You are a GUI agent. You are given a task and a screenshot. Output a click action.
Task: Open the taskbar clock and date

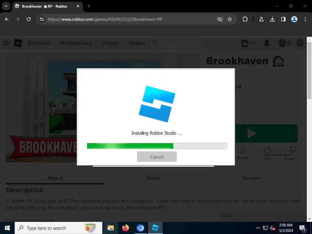click(286, 228)
